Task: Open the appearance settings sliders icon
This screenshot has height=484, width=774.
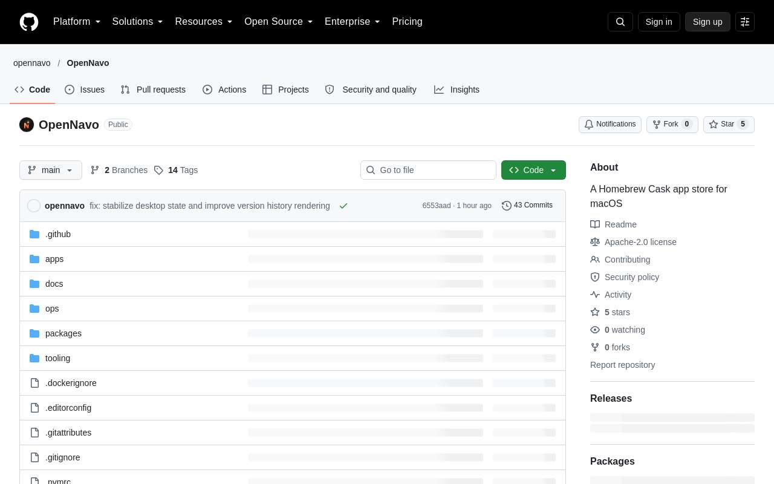Action: (x=745, y=22)
